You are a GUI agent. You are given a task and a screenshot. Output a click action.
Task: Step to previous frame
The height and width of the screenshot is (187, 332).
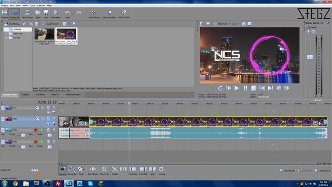[x=279, y=88]
